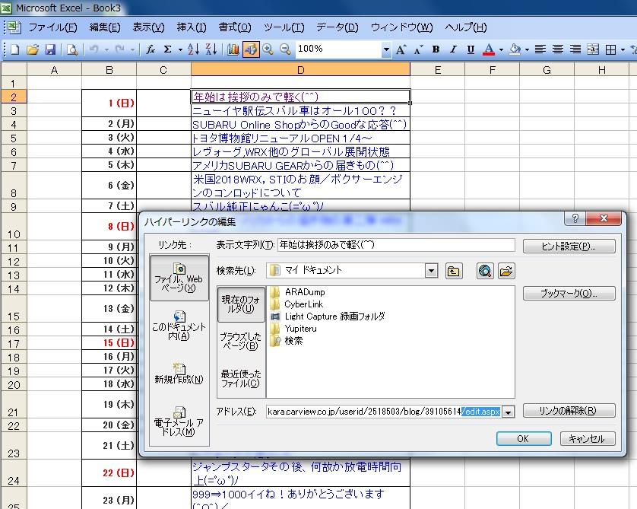
Task: Open the データ(D) menu
Action: [x=338, y=27]
